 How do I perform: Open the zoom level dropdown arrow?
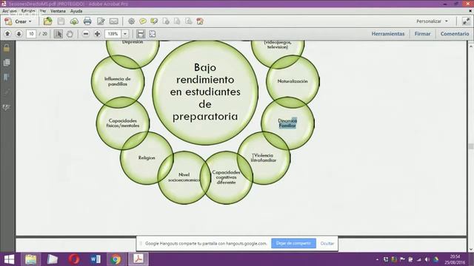coord(125,34)
